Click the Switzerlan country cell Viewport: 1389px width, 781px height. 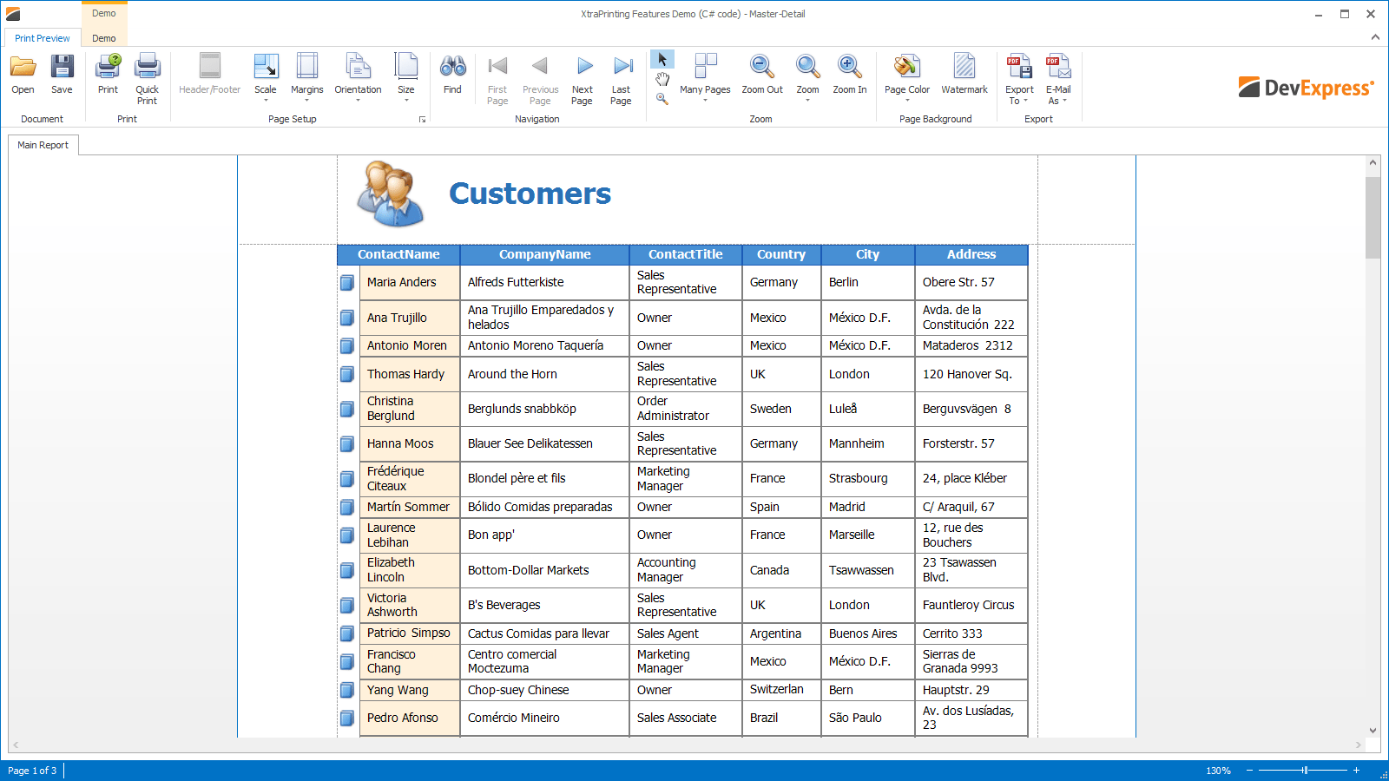(x=781, y=690)
